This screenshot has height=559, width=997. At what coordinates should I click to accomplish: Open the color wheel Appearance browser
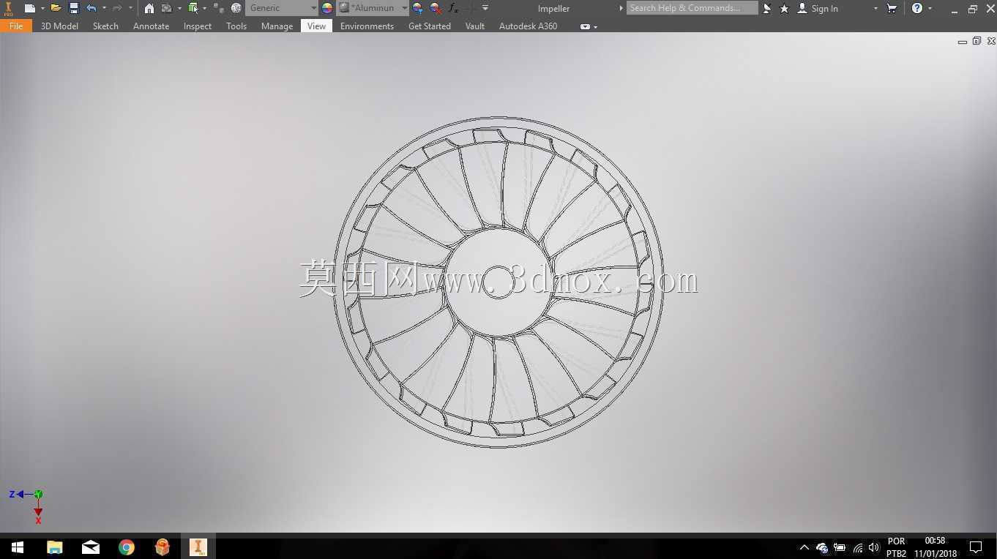point(327,8)
